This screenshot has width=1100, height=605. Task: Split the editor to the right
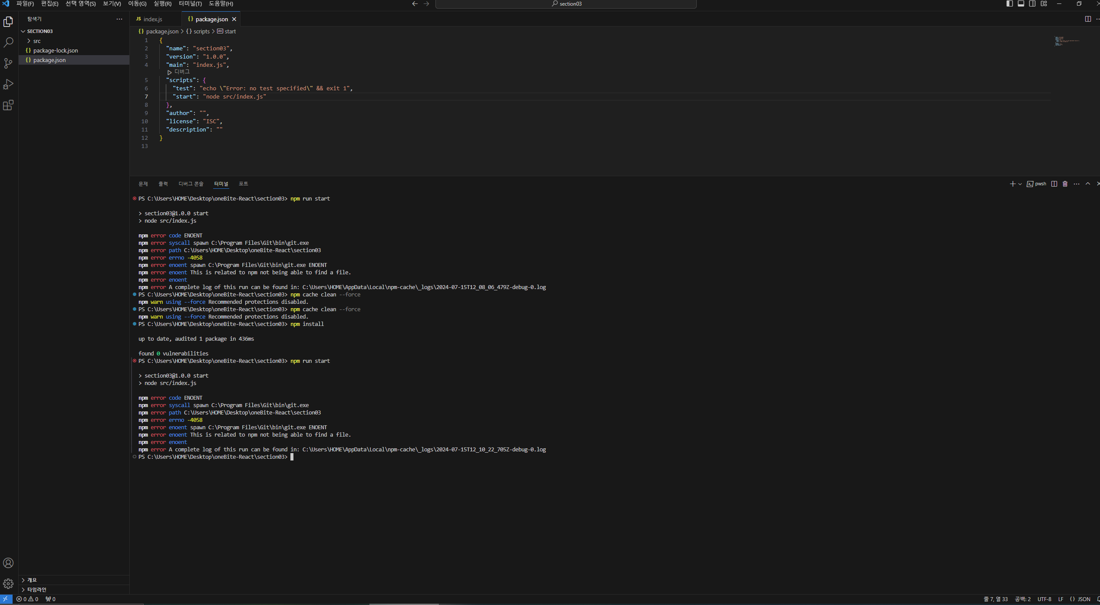click(x=1088, y=19)
